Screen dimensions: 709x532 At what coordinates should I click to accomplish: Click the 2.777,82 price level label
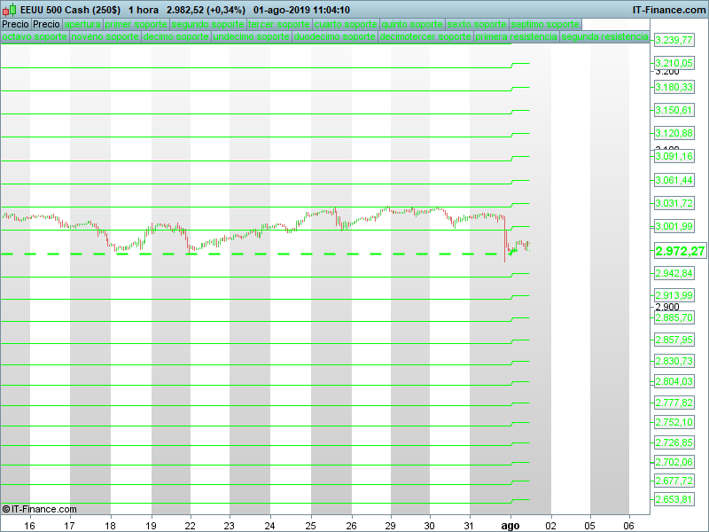[674, 403]
